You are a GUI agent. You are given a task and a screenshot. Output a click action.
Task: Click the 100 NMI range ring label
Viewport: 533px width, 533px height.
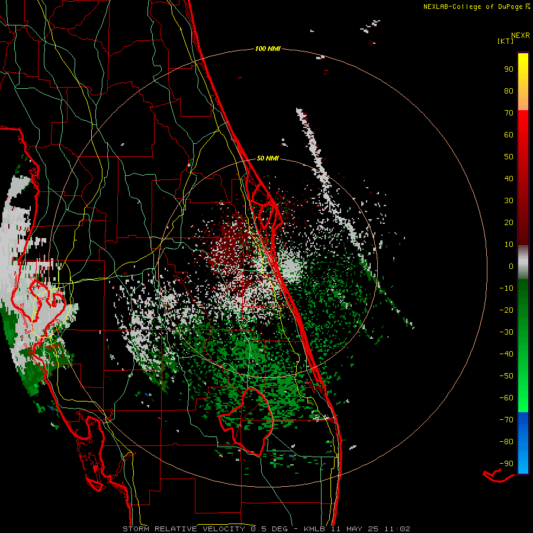point(268,49)
